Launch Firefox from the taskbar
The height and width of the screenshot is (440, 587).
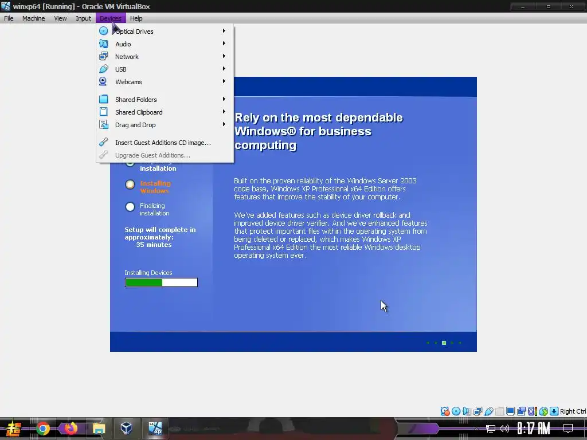pyautogui.click(x=71, y=428)
